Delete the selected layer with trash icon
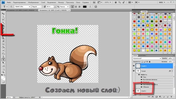The height and width of the screenshot is (99, 176). pyautogui.click(x=171, y=97)
